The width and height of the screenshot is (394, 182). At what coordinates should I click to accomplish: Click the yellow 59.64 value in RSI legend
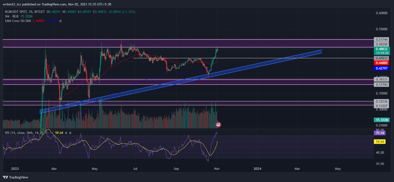(x=59, y=132)
